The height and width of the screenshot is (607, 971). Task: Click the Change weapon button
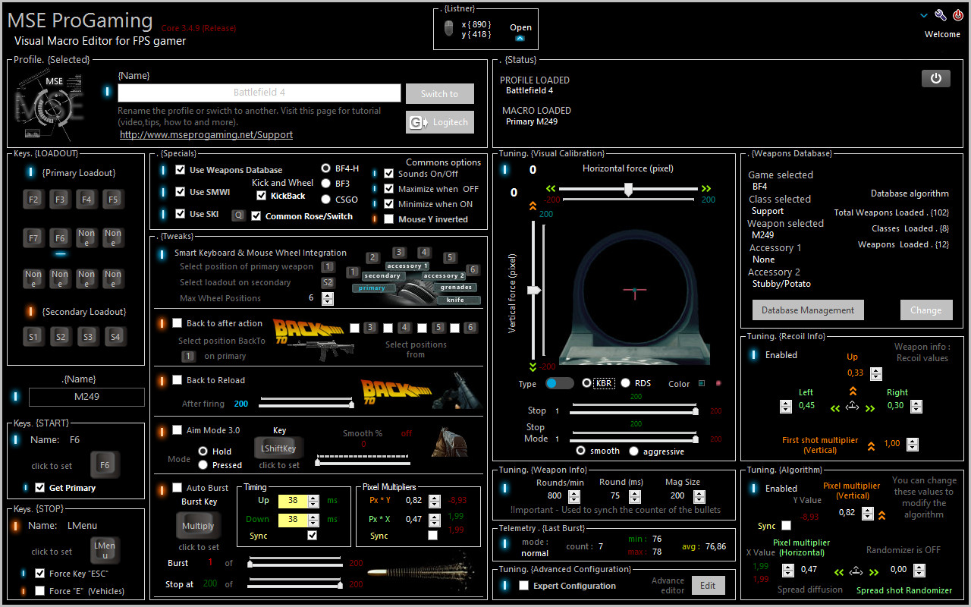pyautogui.click(x=926, y=310)
